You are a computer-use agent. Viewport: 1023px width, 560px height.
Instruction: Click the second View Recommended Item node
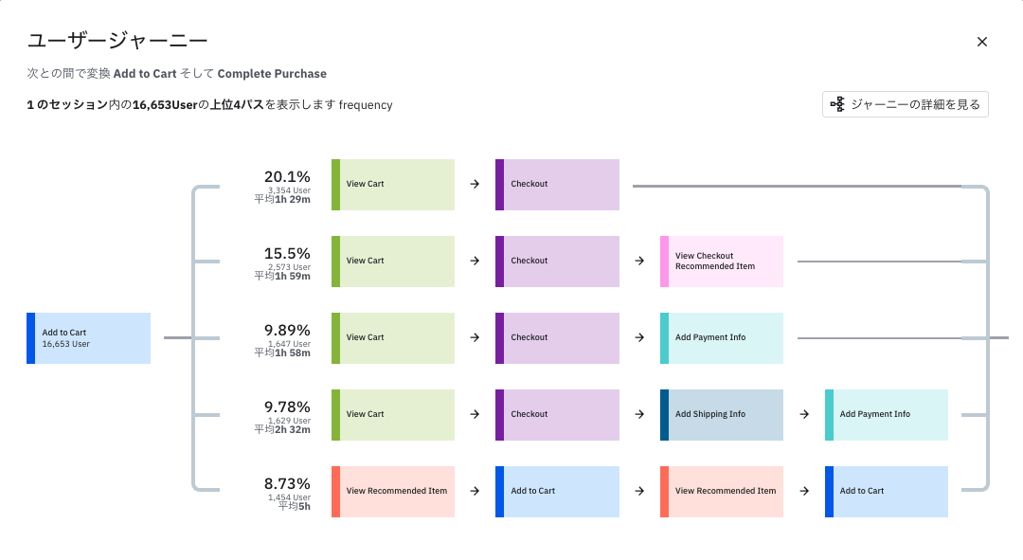click(x=722, y=492)
